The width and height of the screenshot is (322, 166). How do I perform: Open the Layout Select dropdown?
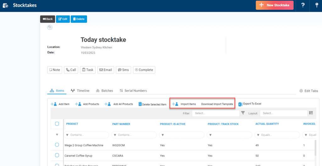(x=284, y=113)
